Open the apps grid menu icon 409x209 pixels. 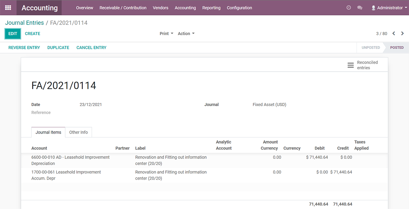8,8
